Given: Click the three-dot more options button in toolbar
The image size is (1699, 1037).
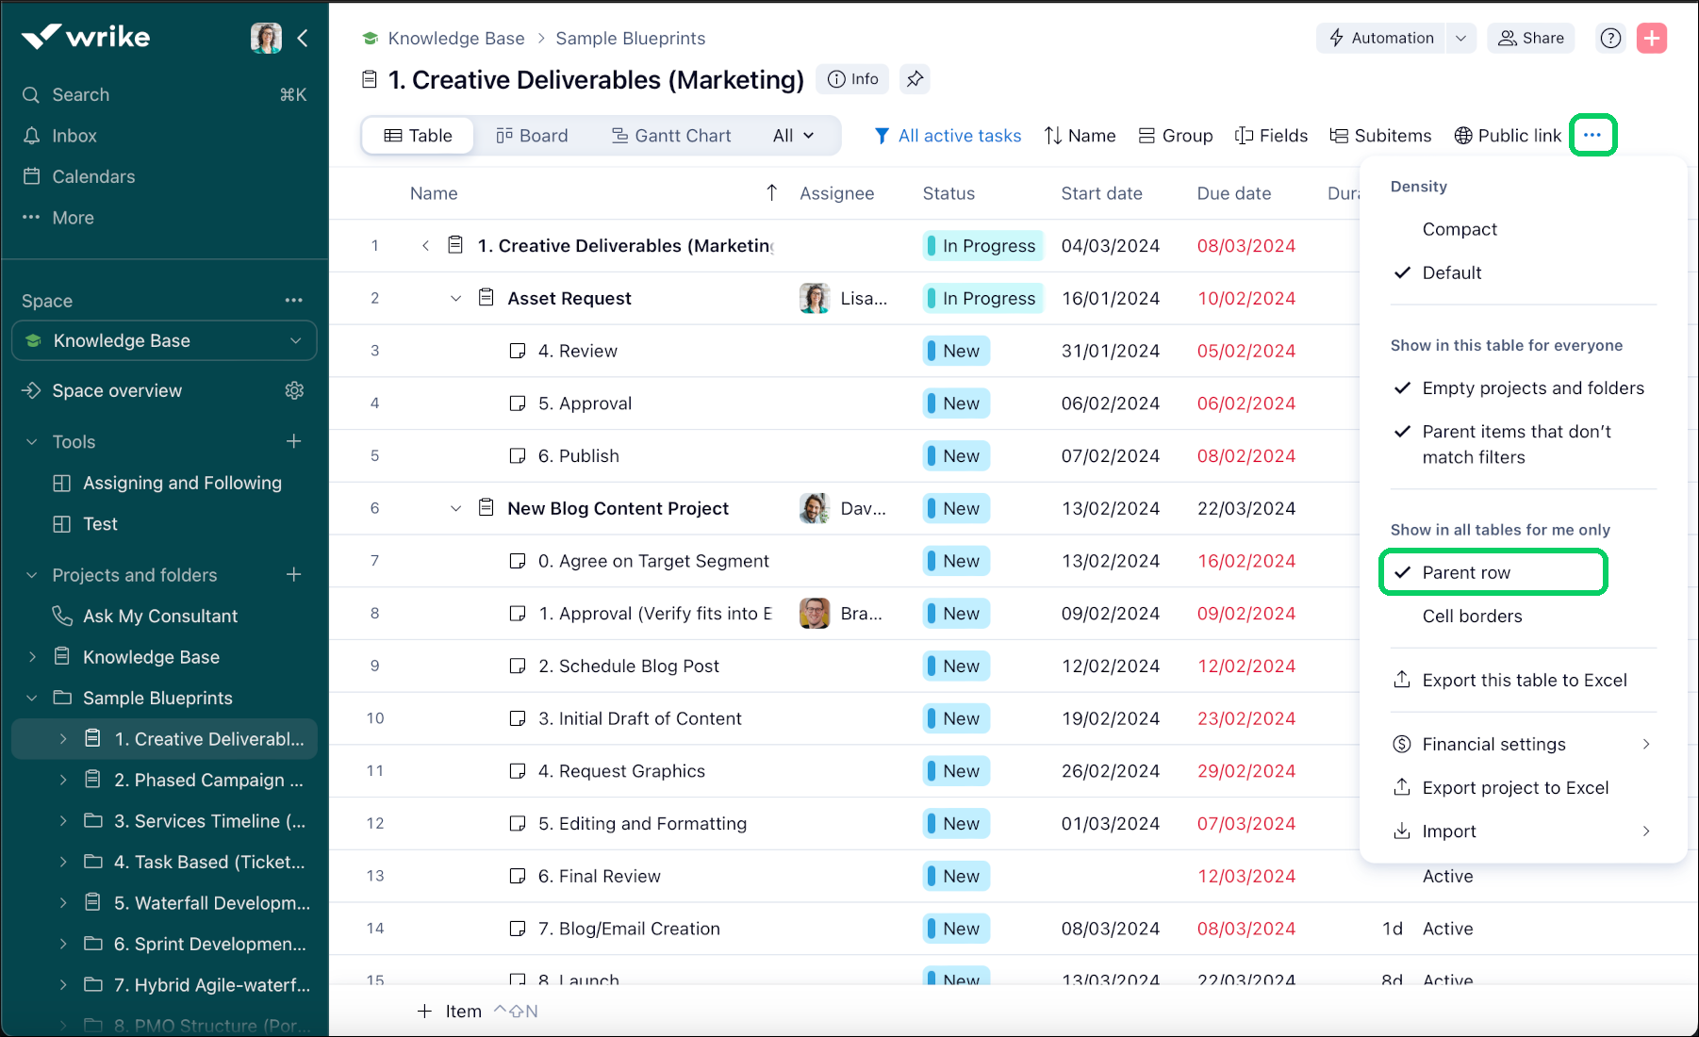Looking at the screenshot, I should [x=1592, y=135].
